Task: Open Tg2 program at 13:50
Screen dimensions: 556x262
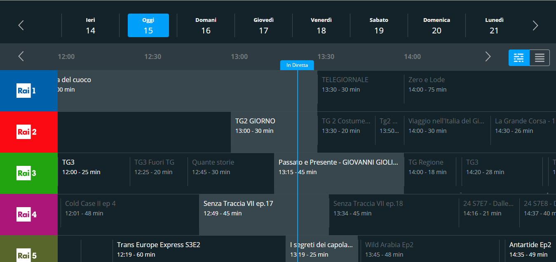Action: tap(389, 132)
